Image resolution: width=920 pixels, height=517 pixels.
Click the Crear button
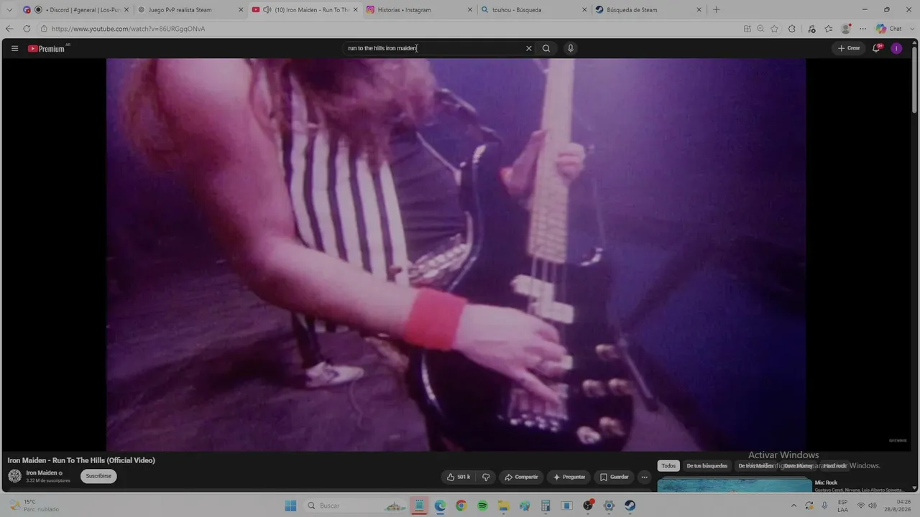click(x=849, y=48)
